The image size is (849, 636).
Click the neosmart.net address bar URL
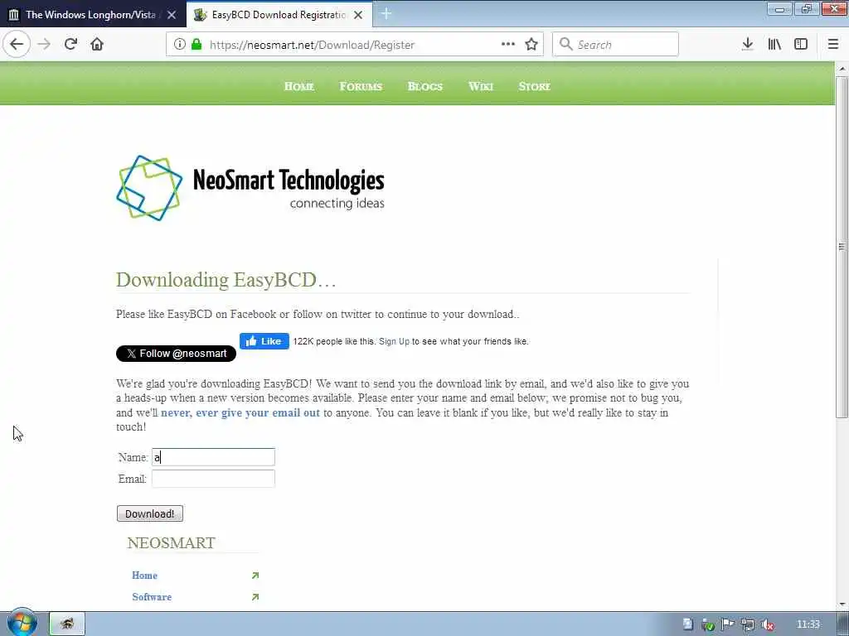pyautogui.click(x=312, y=45)
